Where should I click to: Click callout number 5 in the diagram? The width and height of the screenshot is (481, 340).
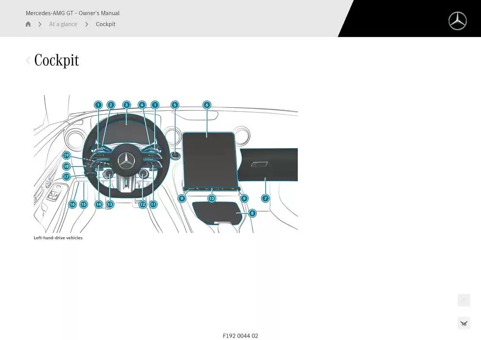click(x=175, y=105)
